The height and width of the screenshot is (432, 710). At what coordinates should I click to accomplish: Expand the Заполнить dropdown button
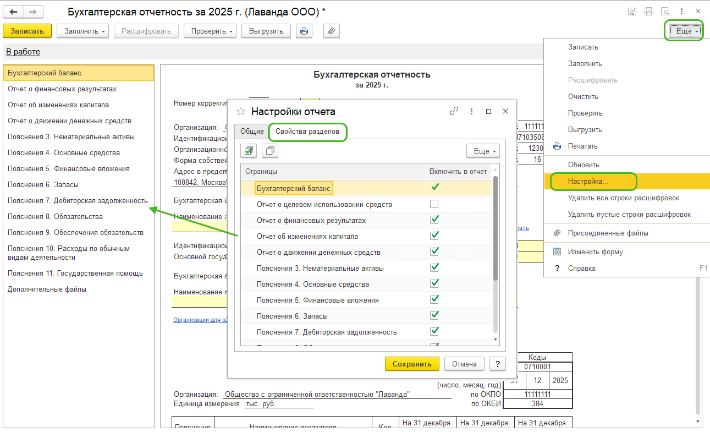[82, 31]
